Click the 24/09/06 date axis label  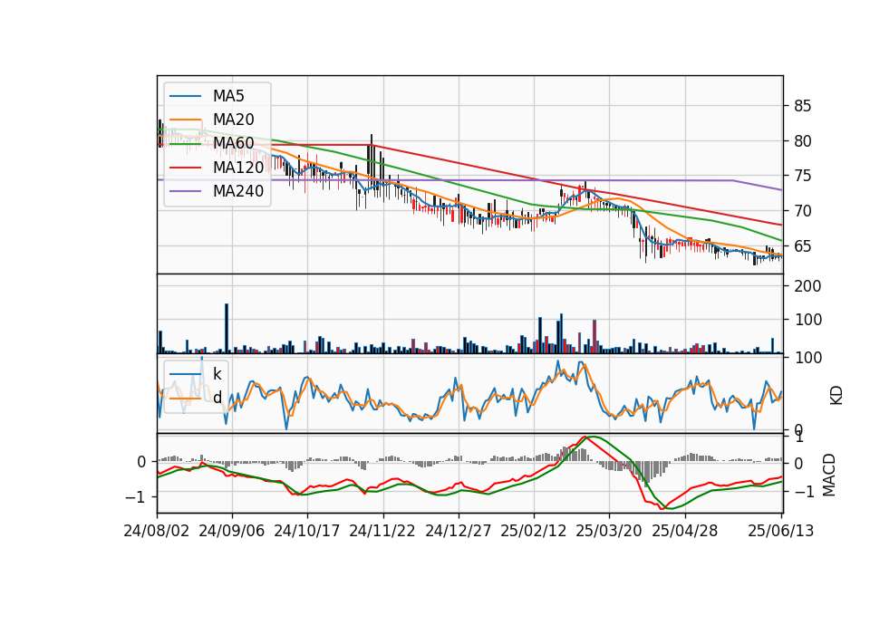(231, 531)
